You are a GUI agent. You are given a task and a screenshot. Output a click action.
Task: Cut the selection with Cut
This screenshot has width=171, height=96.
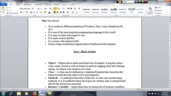9,8
